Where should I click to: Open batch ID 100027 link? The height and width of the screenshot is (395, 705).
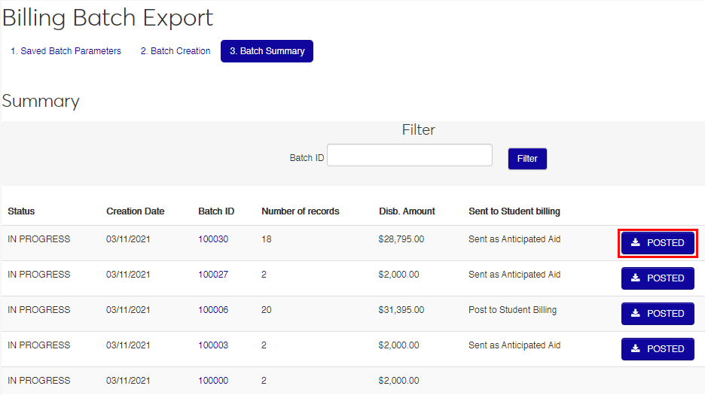click(x=213, y=275)
